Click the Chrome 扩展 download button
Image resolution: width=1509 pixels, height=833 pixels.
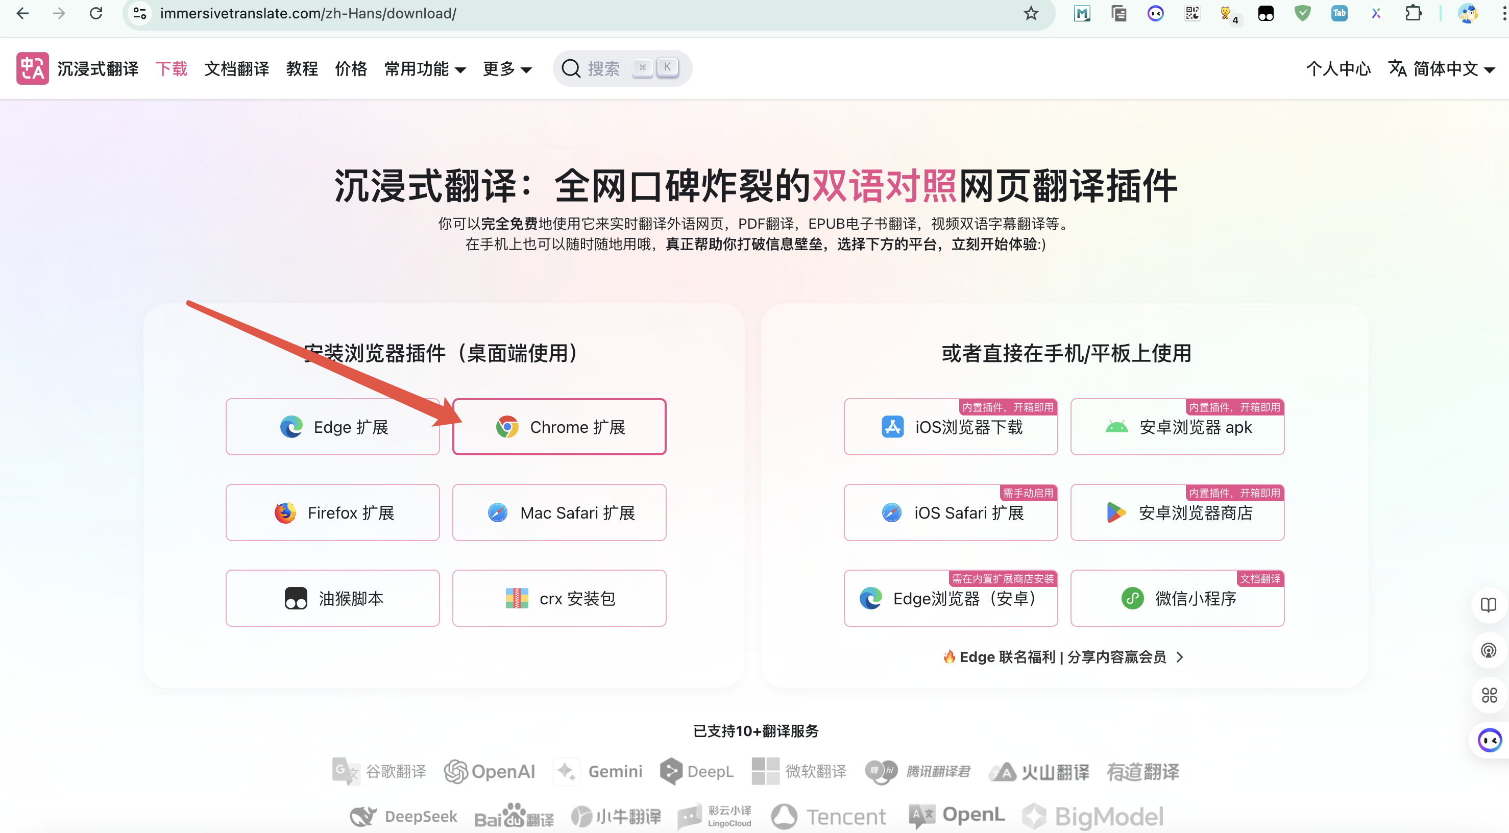click(559, 427)
